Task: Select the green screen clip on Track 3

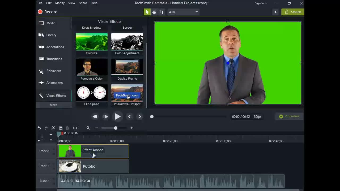Action: click(x=93, y=151)
